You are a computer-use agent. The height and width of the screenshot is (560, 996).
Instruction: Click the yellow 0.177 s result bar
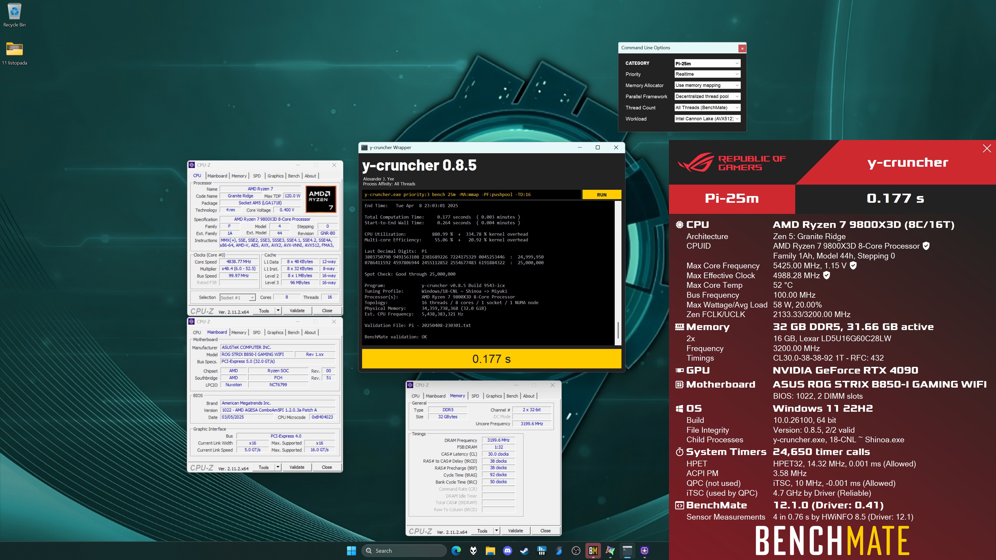(x=492, y=359)
